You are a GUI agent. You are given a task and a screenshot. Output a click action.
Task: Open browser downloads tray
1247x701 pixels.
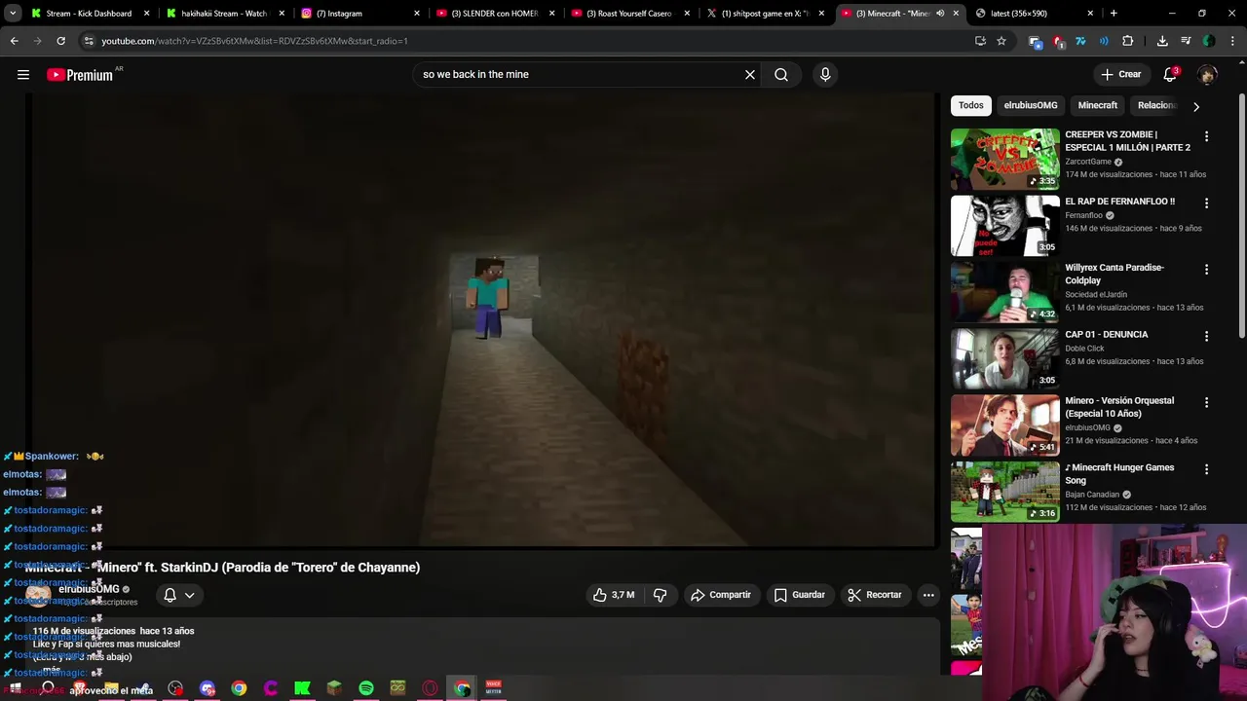(x=1162, y=41)
